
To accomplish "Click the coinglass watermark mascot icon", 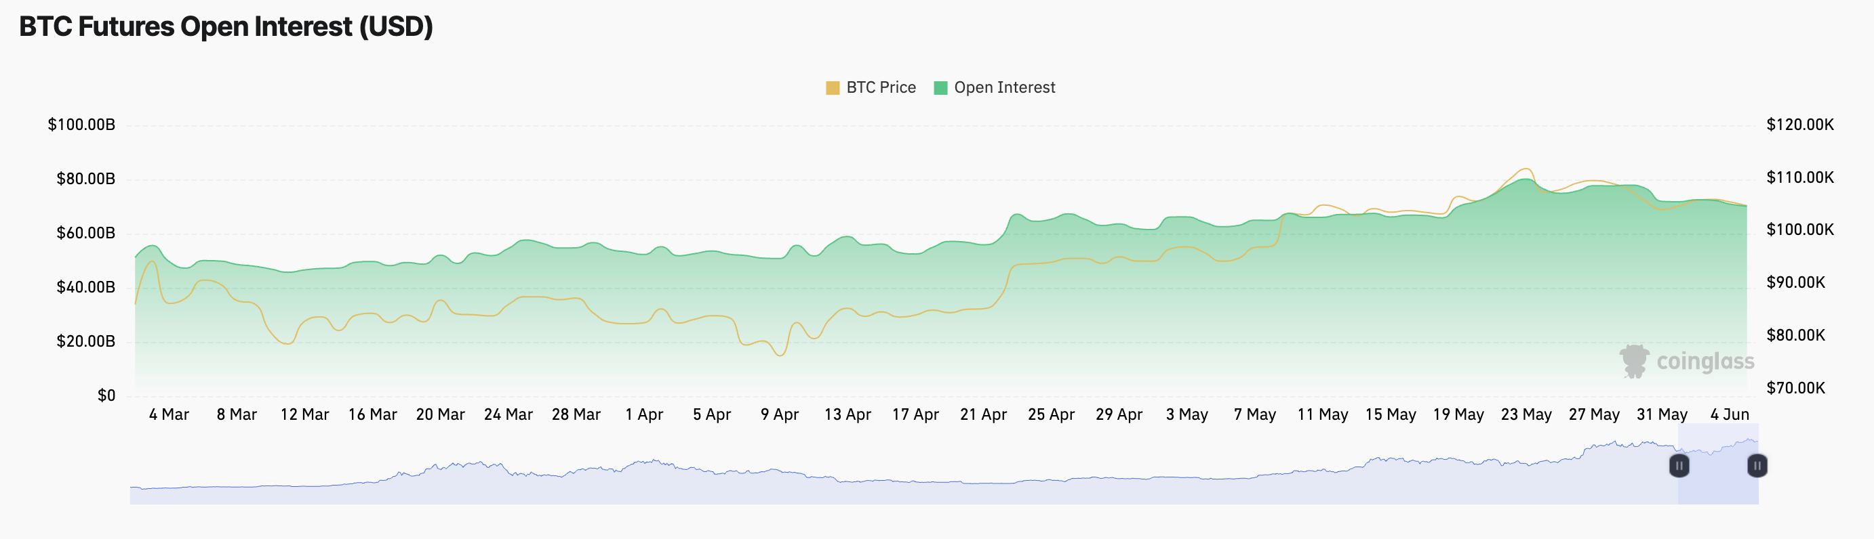I will pos(1634,361).
